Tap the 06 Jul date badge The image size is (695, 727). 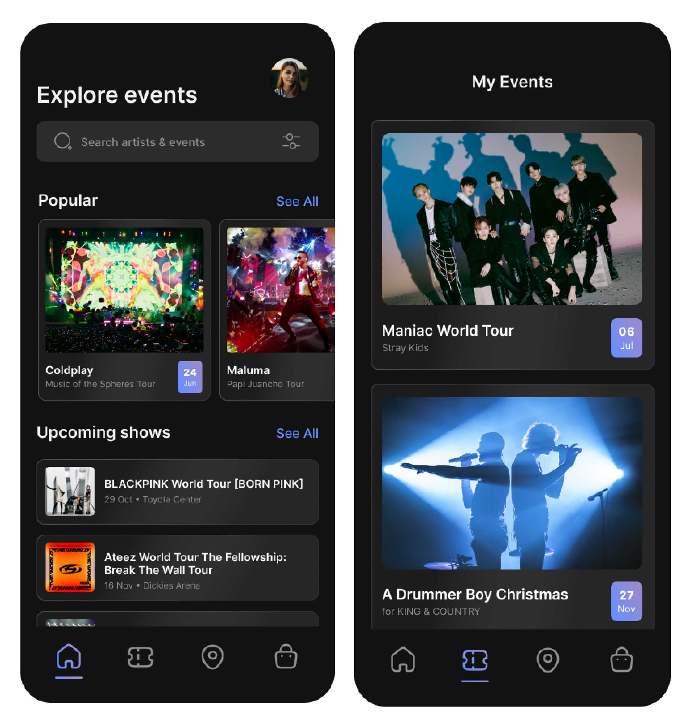pos(627,338)
